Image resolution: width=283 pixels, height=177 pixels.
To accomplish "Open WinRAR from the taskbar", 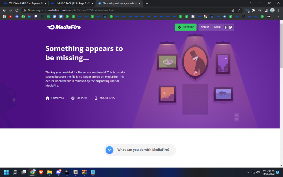I will pos(84,172).
